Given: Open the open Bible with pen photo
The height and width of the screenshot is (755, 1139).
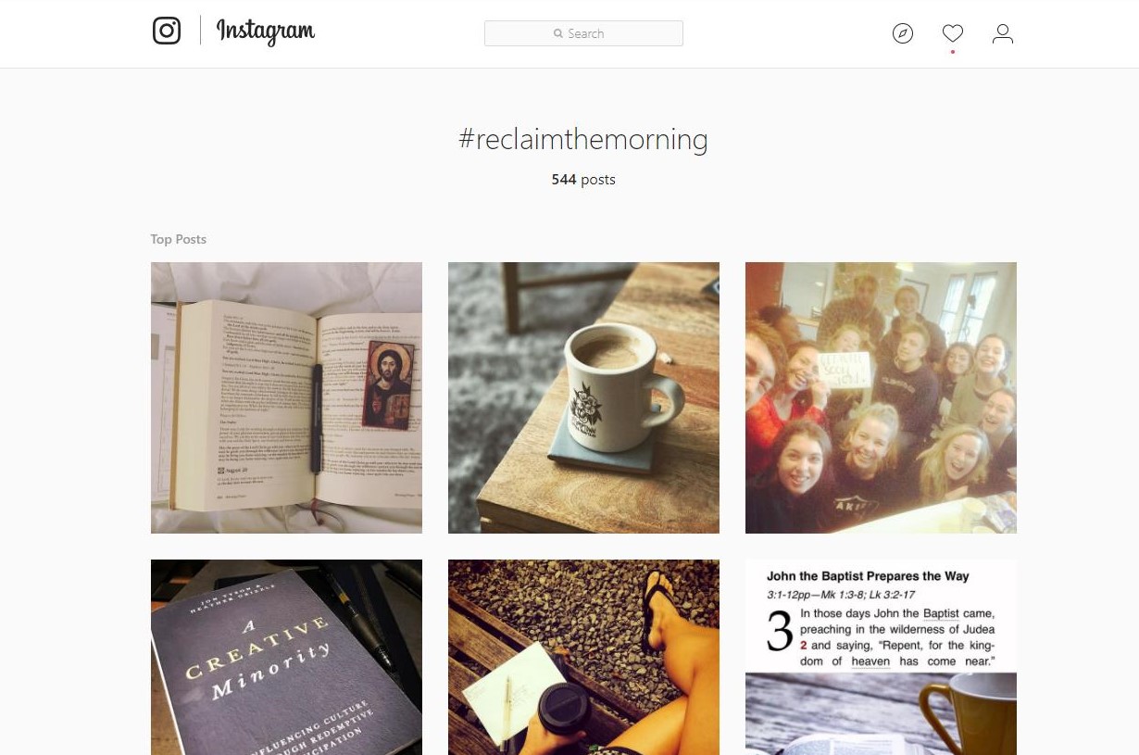Looking at the screenshot, I should click(286, 397).
